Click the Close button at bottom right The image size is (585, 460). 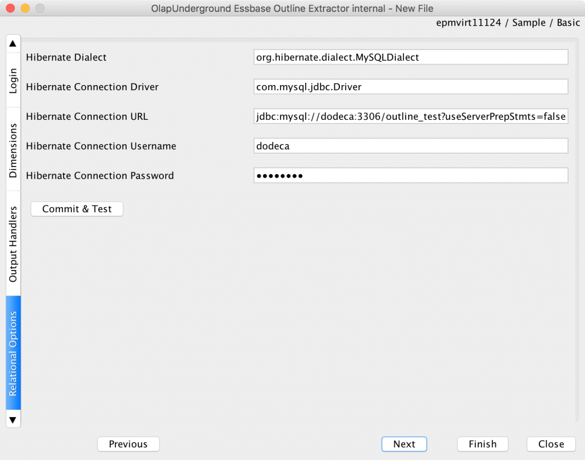(x=551, y=444)
